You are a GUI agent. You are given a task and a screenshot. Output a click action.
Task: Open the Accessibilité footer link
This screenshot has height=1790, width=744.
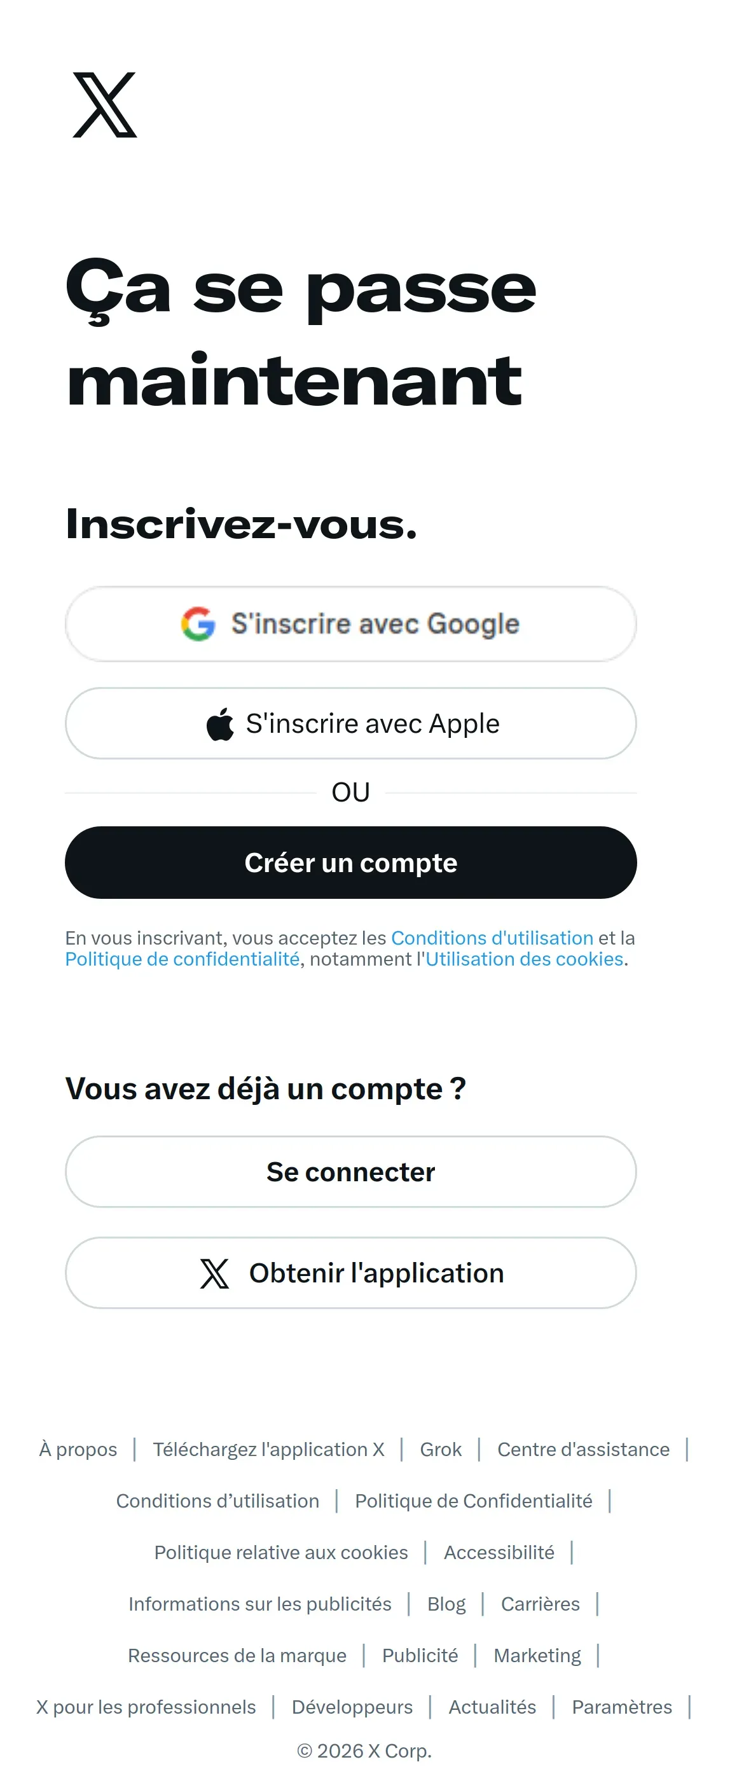pos(499,1552)
